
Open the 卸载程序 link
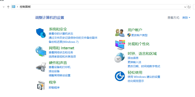pos(54,88)
